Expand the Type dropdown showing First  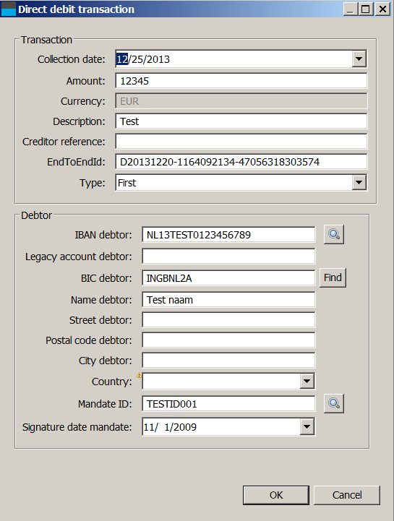[x=359, y=182]
